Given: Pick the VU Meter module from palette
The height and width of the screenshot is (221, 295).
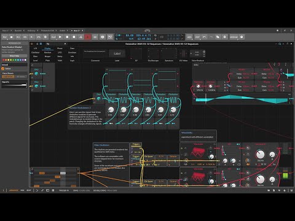Looking at the screenshot, I should (183, 54).
